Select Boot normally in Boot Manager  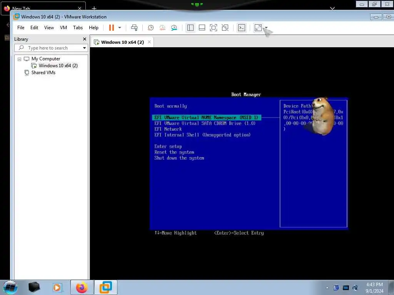[x=170, y=106]
